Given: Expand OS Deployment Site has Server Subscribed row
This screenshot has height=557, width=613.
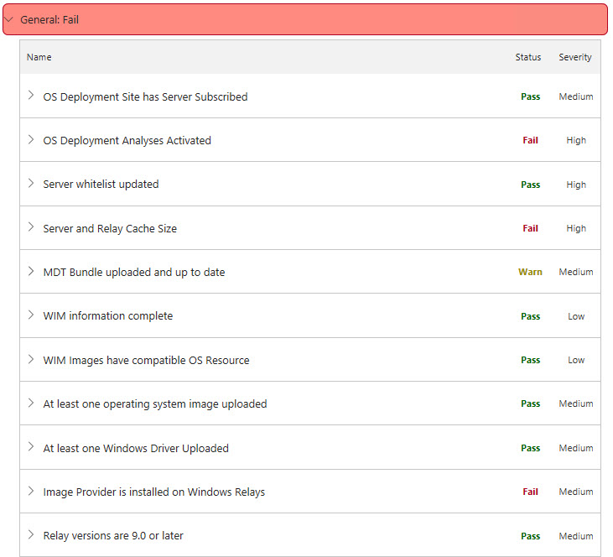Looking at the screenshot, I should click(31, 96).
